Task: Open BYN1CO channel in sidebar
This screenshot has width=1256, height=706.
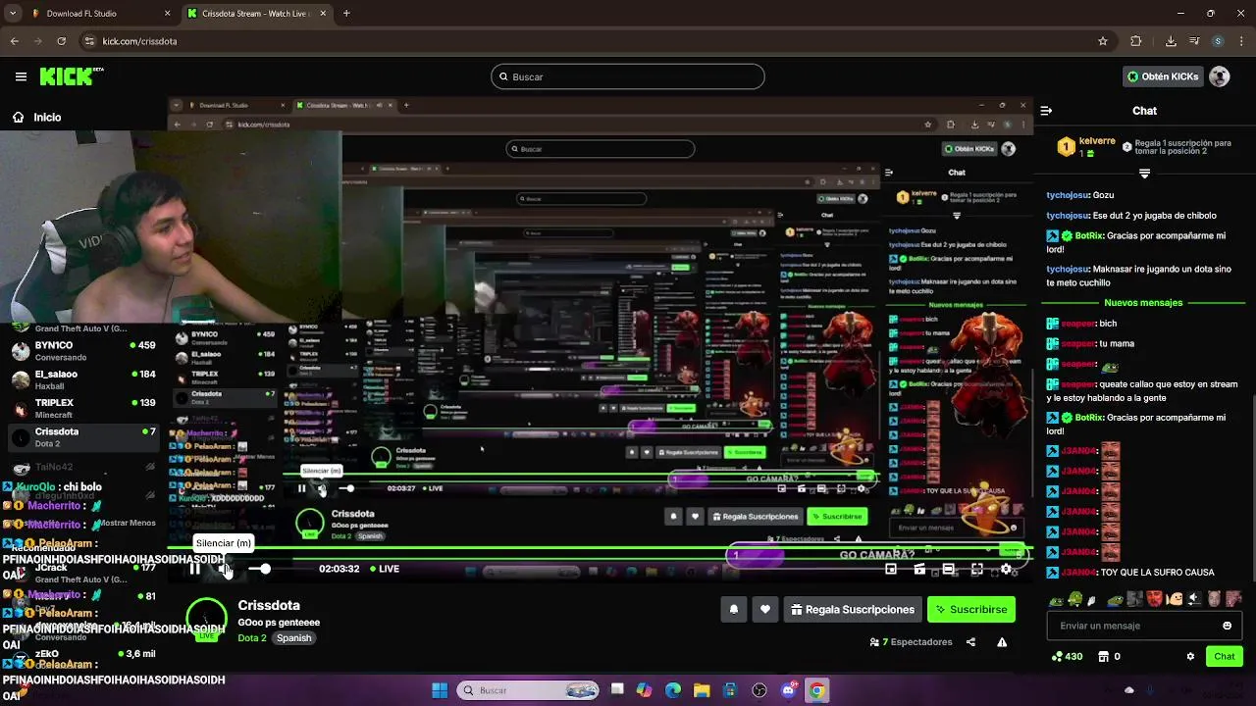Action: point(82,351)
